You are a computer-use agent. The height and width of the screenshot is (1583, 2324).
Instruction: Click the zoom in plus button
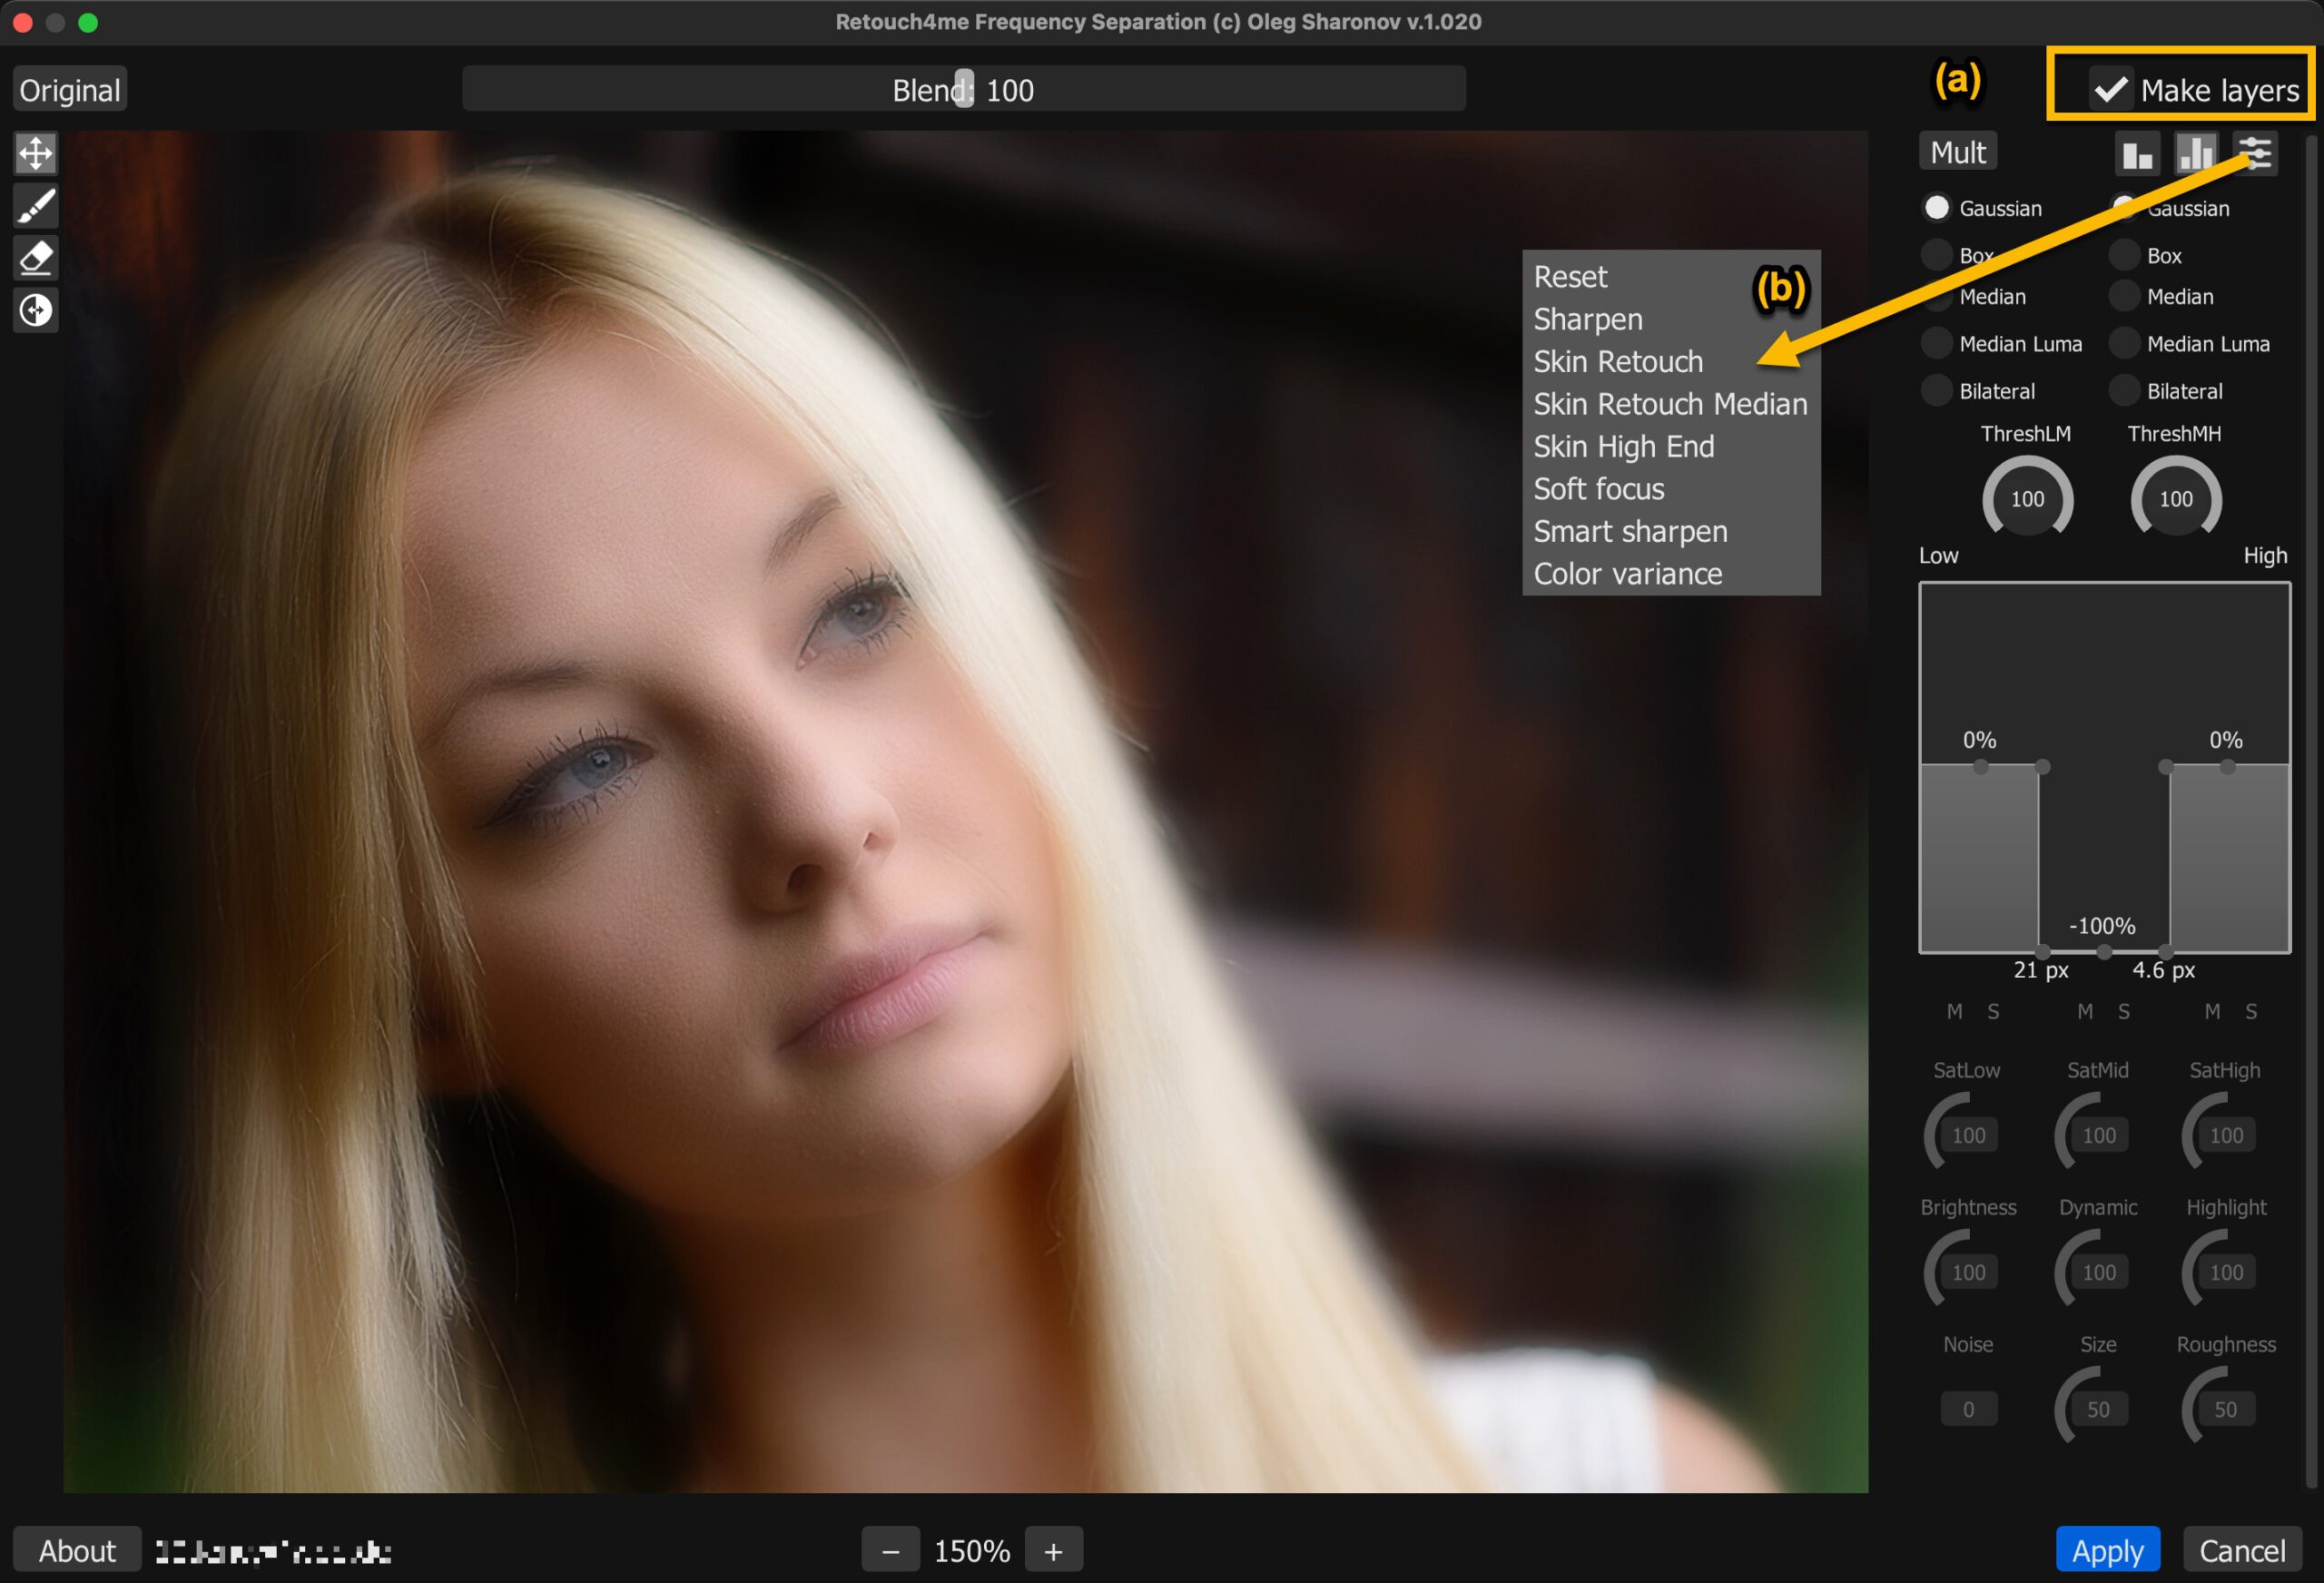(x=1053, y=1551)
